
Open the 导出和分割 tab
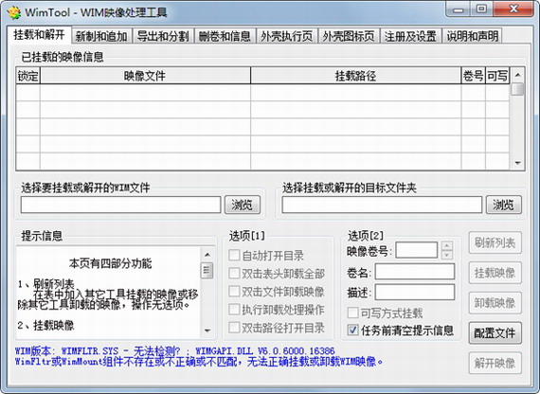tap(163, 36)
